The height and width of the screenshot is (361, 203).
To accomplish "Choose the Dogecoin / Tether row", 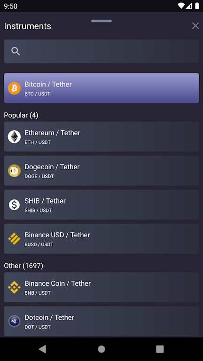I will coord(101,171).
